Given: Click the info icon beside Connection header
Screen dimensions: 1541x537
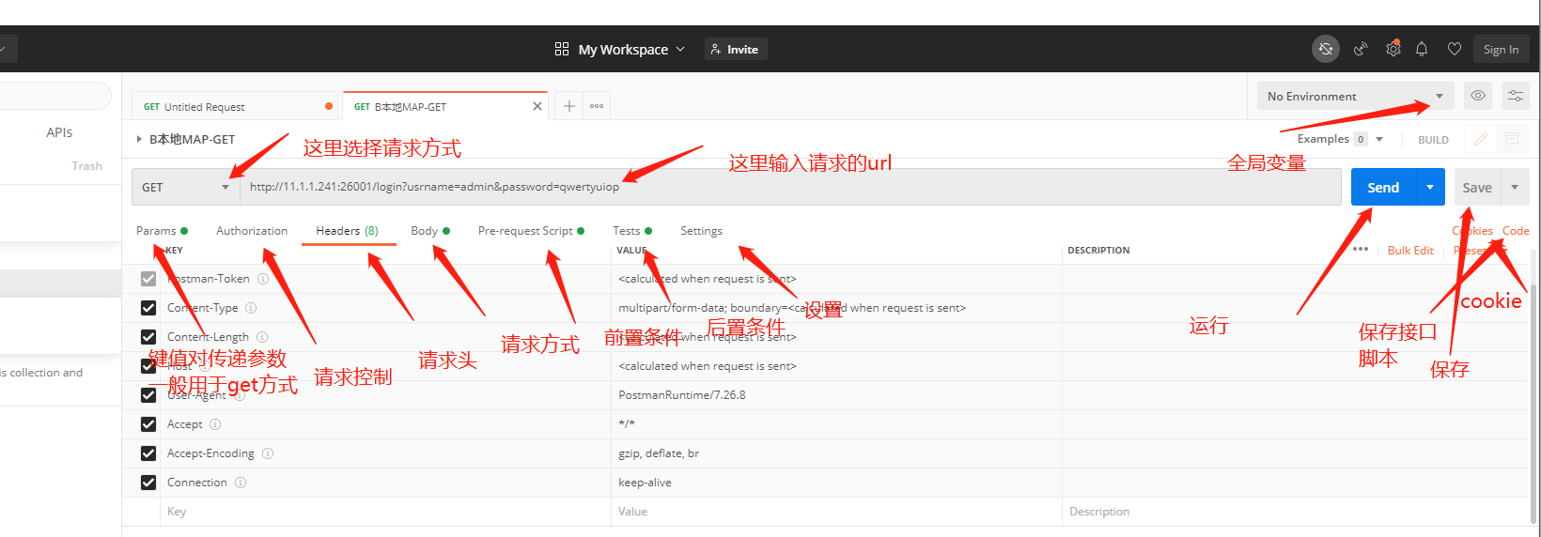Looking at the screenshot, I should (x=241, y=483).
